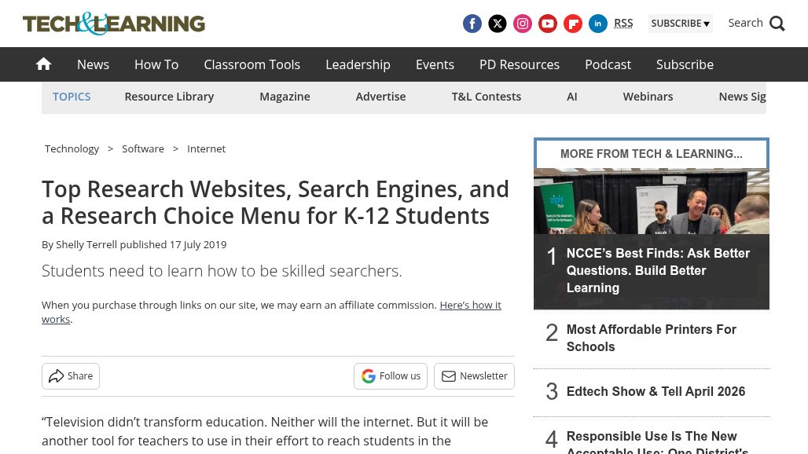Open the X (Twitter) social icon
Screen dimensions: 808x454
point(498,24)
